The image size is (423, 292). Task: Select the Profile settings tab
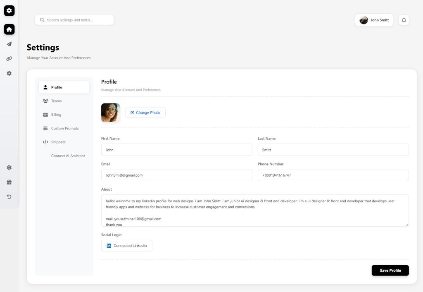click(64, 87)
